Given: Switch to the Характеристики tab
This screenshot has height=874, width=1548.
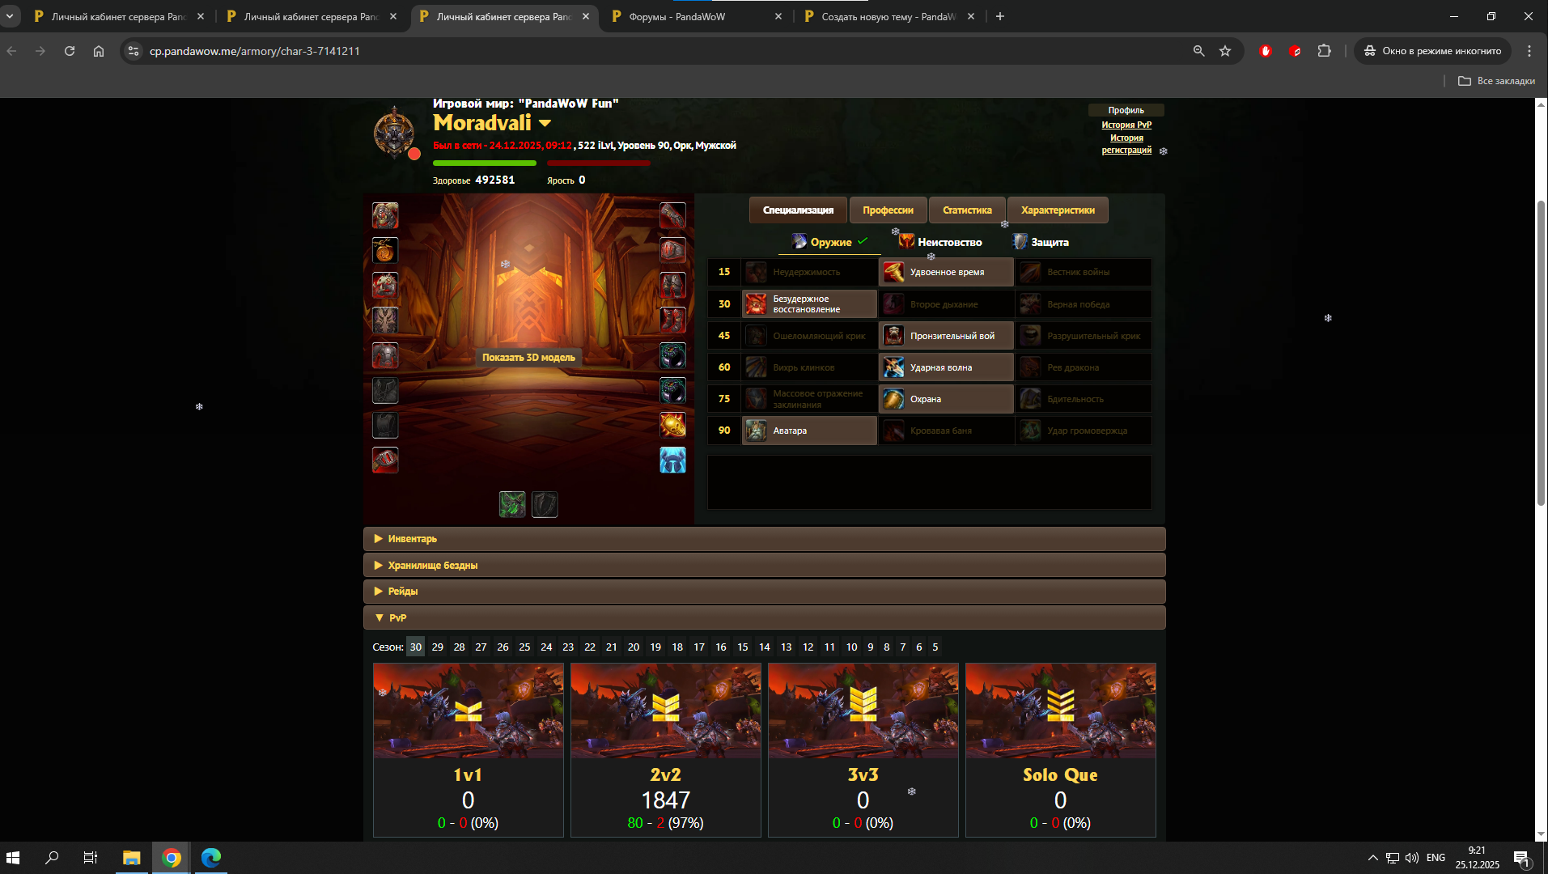Looking at the screenshot, I should coord(1057,210).
